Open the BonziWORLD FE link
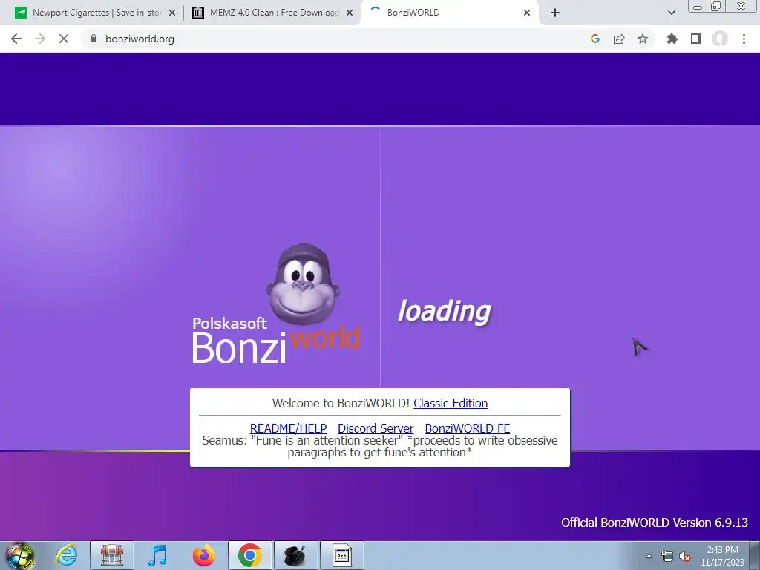The width and height of the screenshot is (760, 570). (468, 428)
